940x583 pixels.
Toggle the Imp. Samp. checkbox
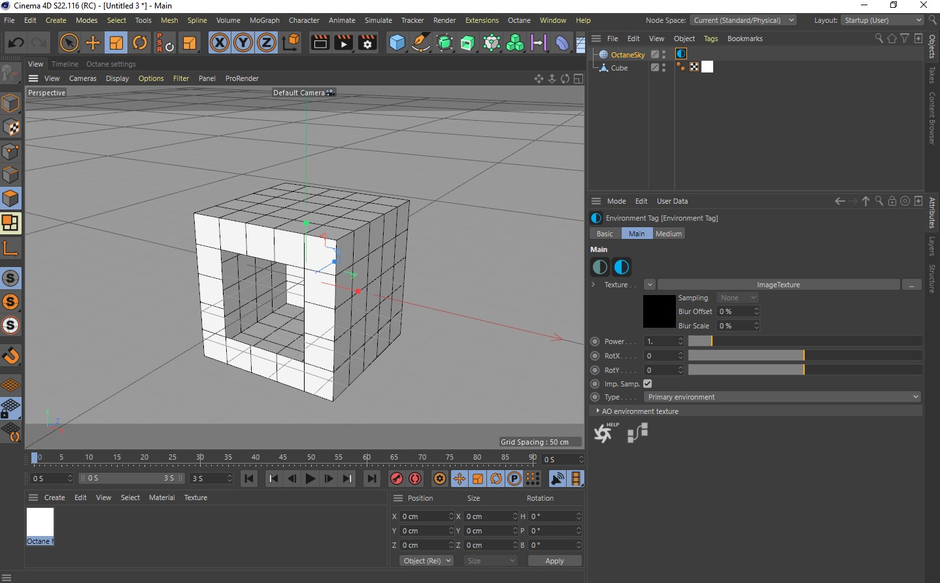[648, 384]
